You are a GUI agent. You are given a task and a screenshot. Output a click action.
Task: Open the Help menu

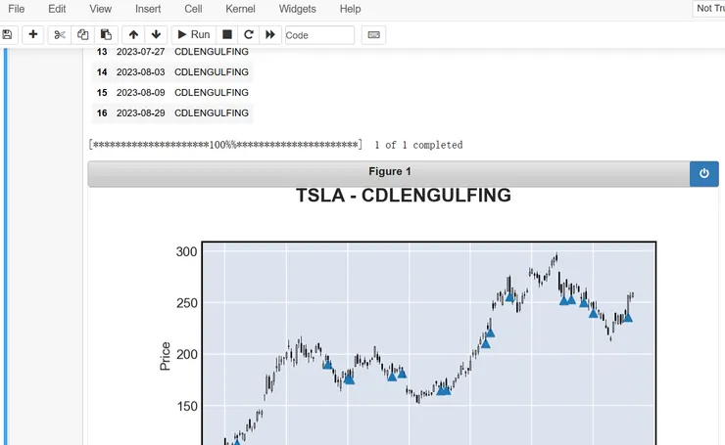coord(350,9)
